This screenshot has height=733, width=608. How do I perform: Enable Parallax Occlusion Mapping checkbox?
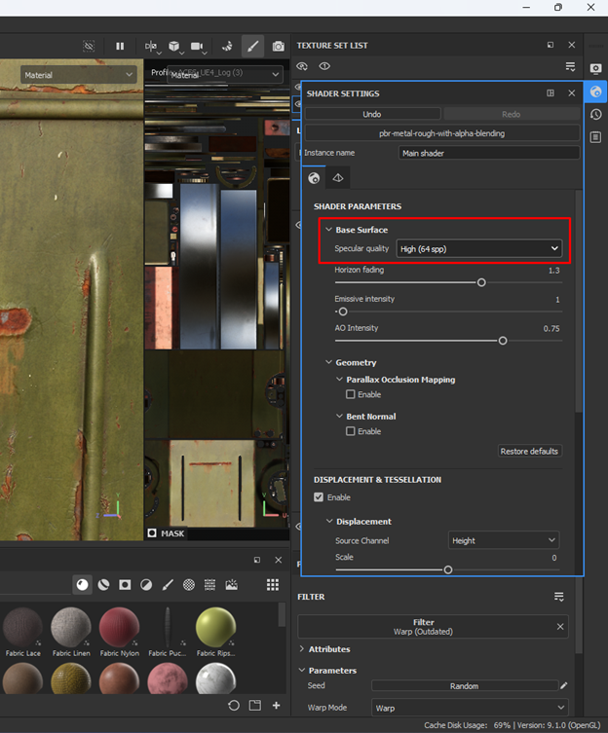(351, 395)
